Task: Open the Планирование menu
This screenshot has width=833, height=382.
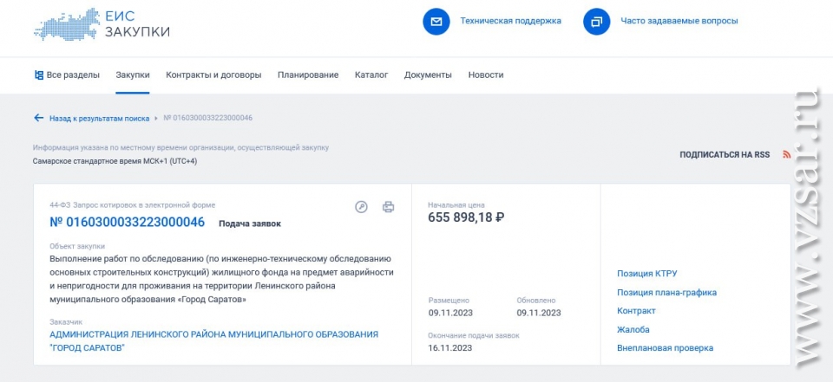Action: coord(308,74)
